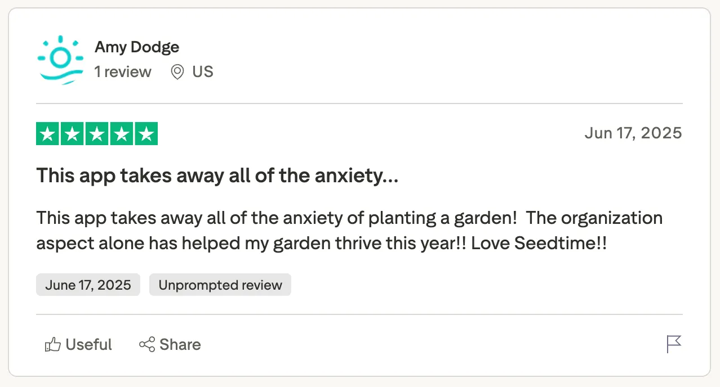
Task: Click the location pin icon
Action: 177,72
